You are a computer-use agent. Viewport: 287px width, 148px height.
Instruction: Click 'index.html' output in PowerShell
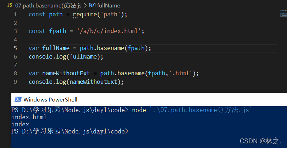pos(29,117)
